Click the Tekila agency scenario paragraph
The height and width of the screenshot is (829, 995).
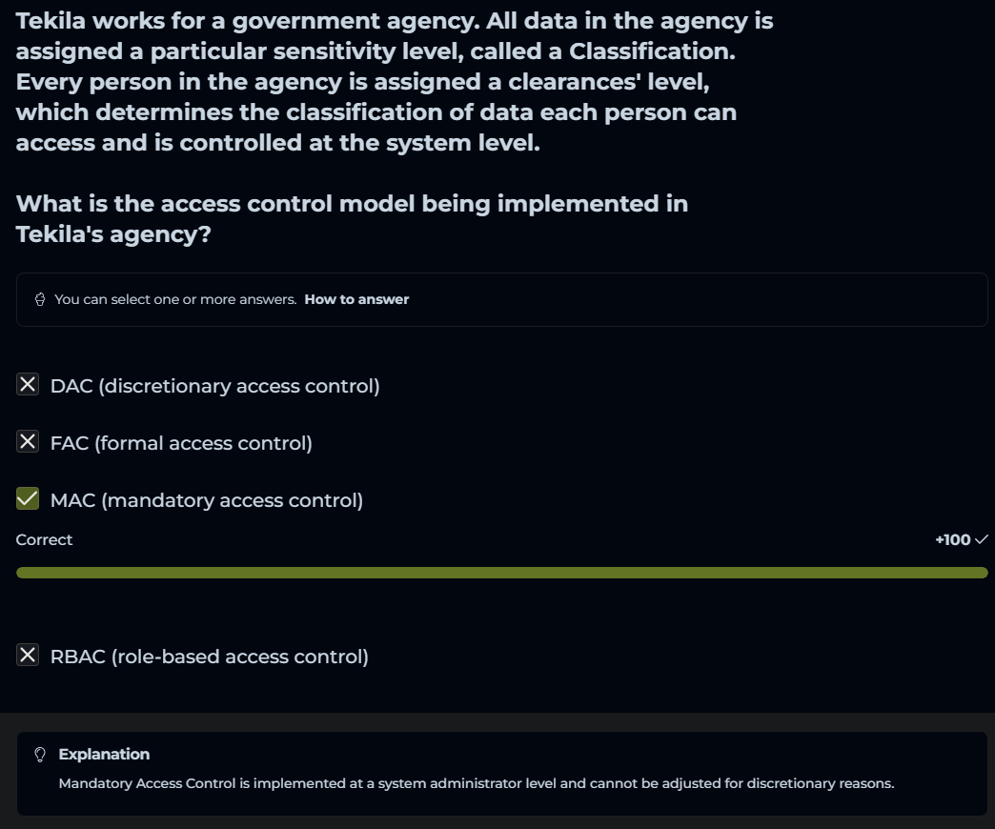[x=395, y=82]
